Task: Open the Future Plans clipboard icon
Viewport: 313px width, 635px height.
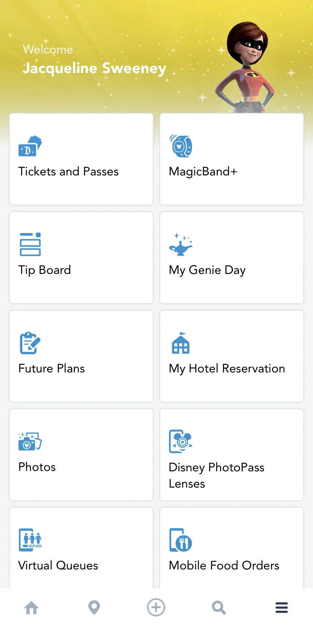Action: pyautogui.click(x=30, y=343)
